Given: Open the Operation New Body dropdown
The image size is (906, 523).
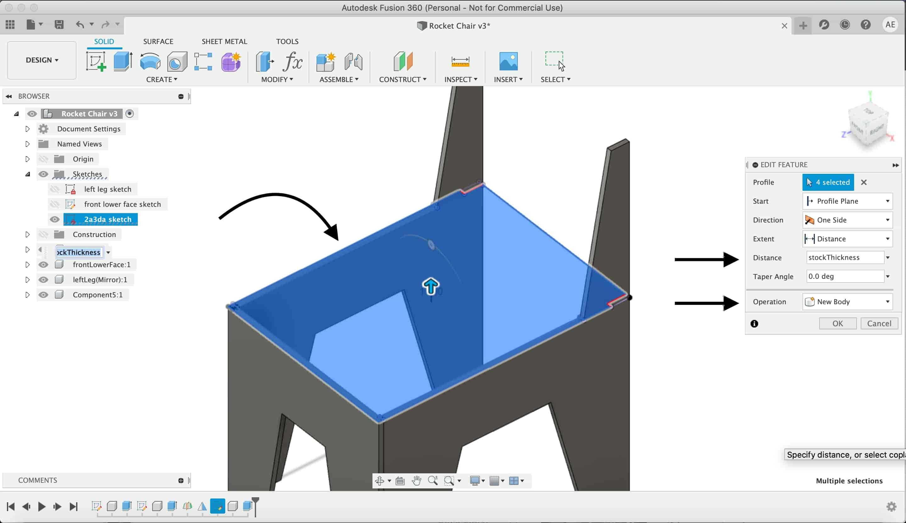Looking at the screenshot, I should (847, 302).
